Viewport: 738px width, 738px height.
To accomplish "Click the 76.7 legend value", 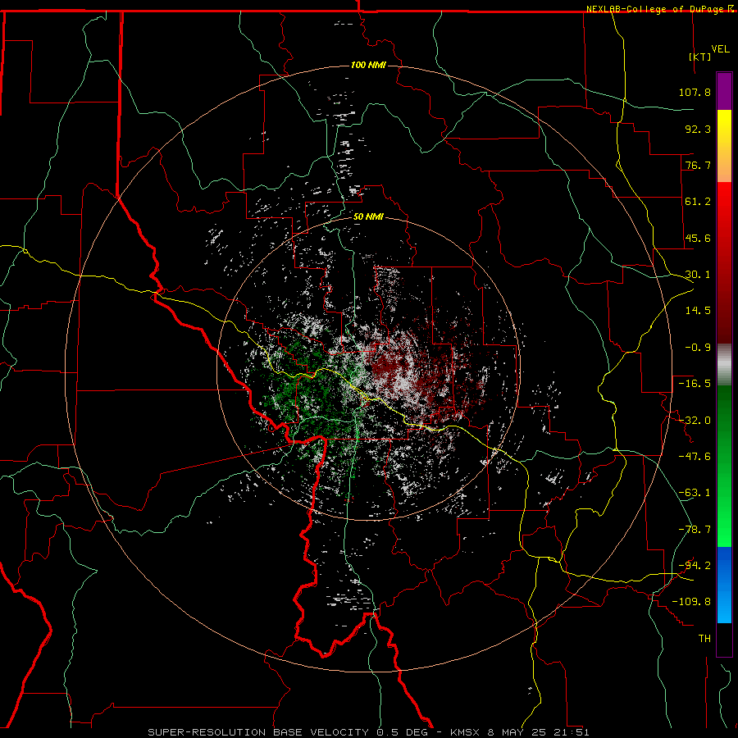I will coord(698,165).
